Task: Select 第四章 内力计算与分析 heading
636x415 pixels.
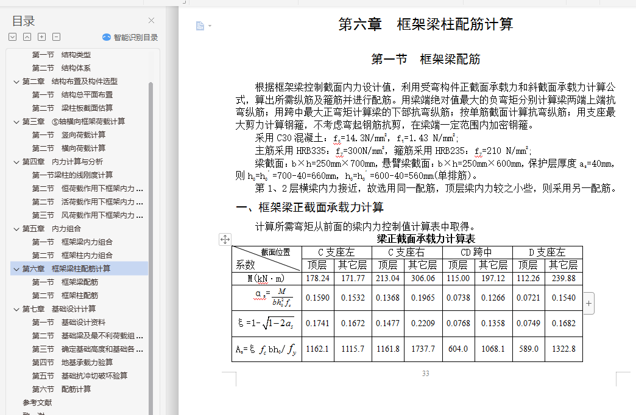Action: tap(63, 162)
